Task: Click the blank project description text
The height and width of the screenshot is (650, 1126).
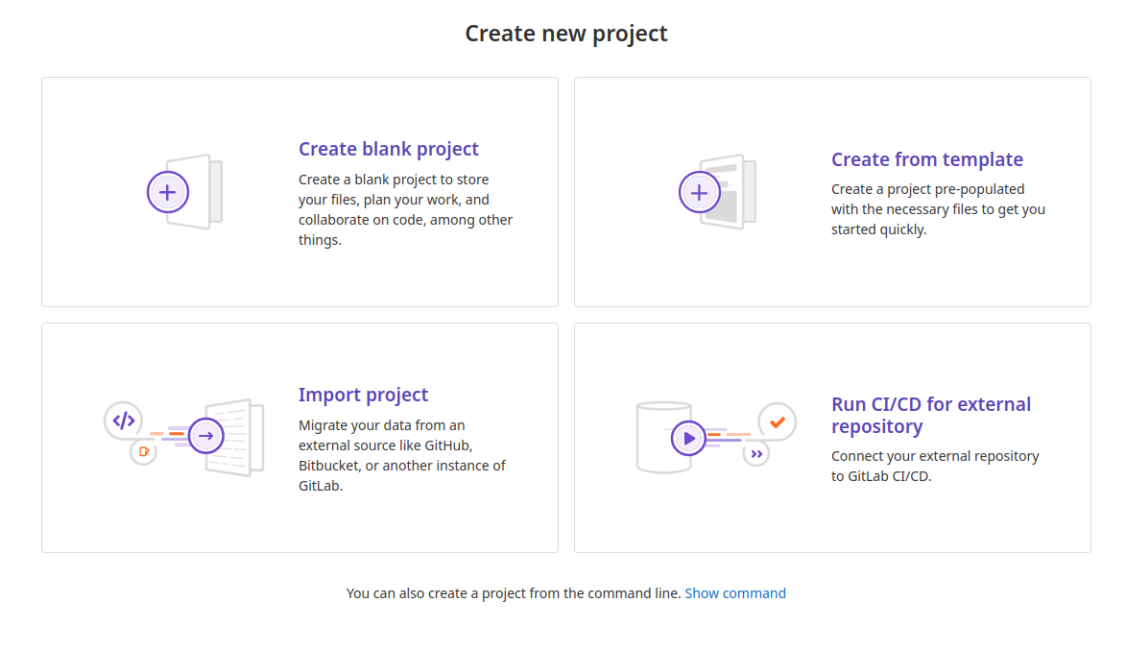Action: point(405,209)
